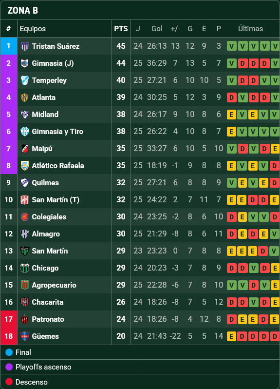
Task: Click the San Martín (T) striped crest
Action: click(24, 200)
